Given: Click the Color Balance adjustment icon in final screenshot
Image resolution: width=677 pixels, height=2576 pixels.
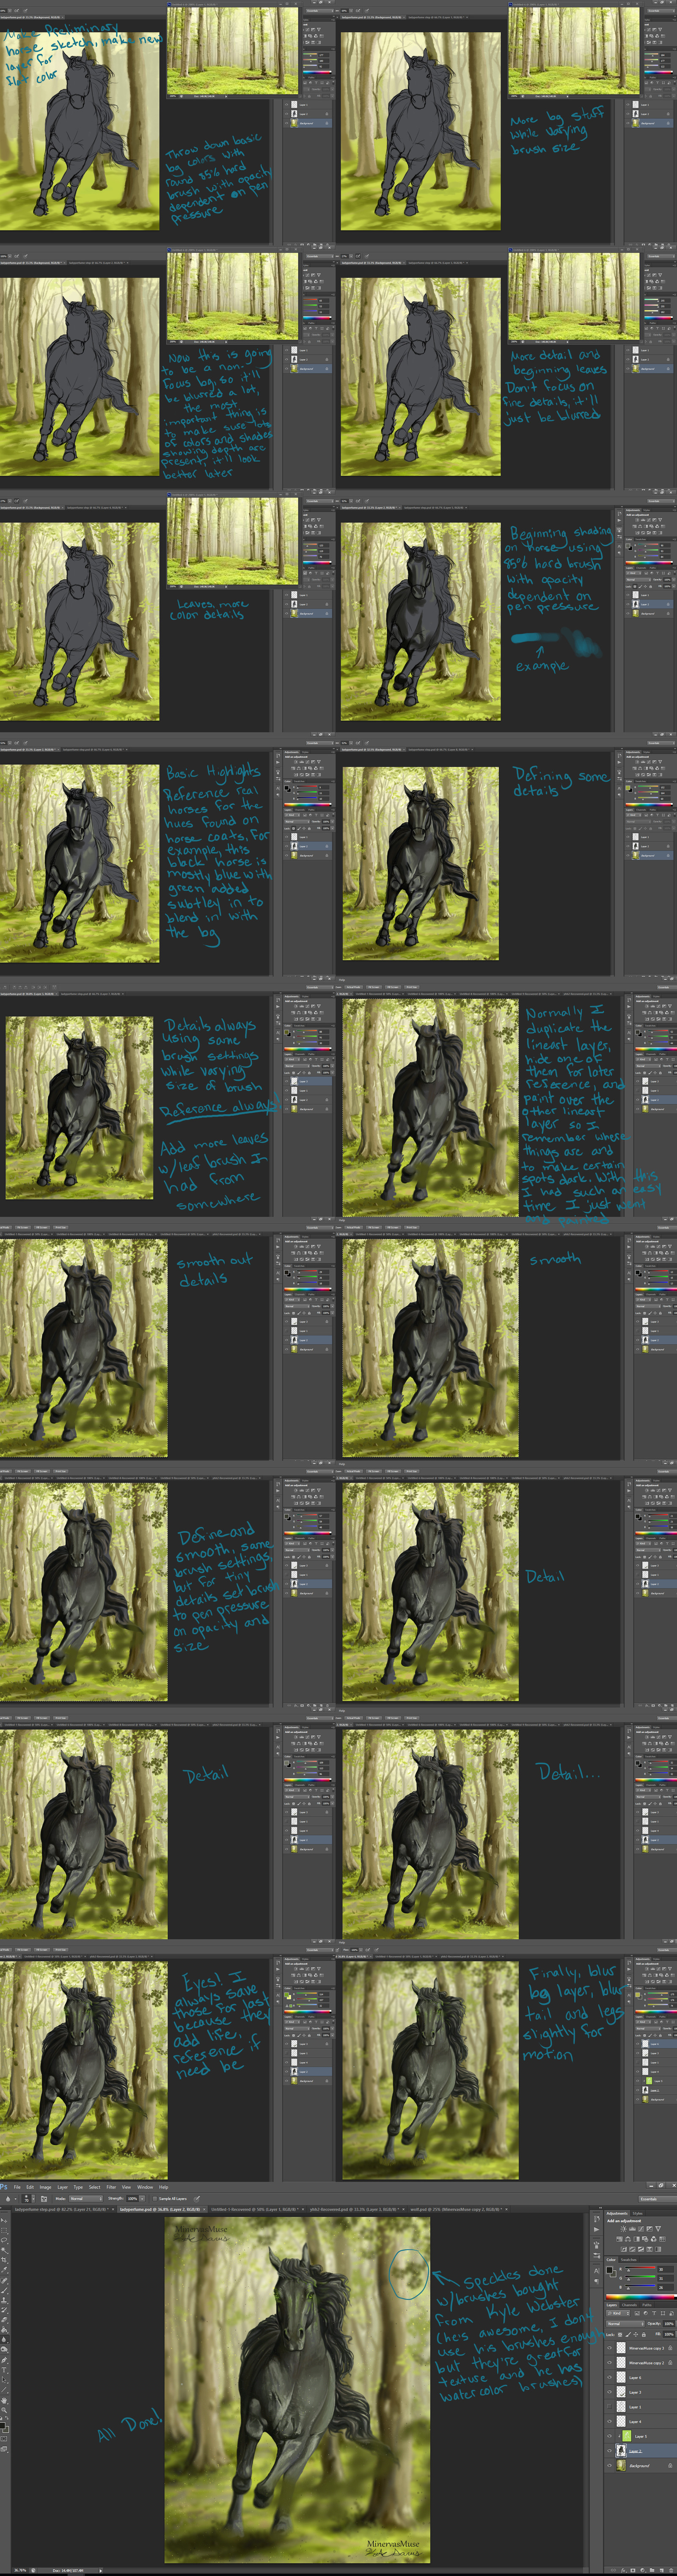Looking at the screenshot, I should pyautogui.click(x=628, y=2239).
